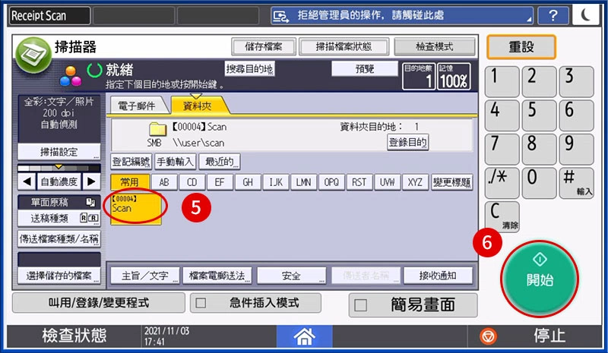Screen dimensions: 608x353
Task: Adjust the density level indicator bar
Action: (59, 167)
